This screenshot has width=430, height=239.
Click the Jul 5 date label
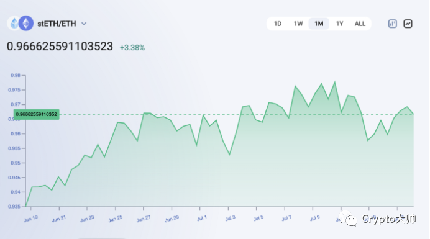coord(258,218)
